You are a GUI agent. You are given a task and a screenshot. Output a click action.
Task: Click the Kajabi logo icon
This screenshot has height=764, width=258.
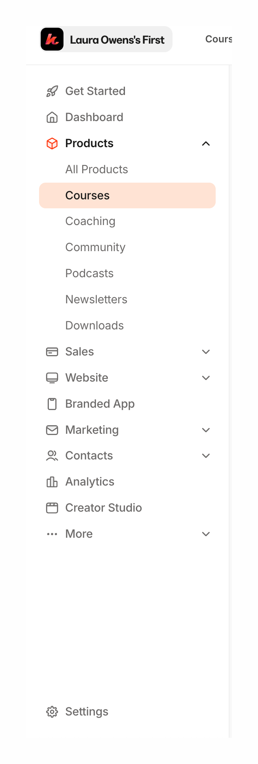pyautogui.click(x=52, y=40)
